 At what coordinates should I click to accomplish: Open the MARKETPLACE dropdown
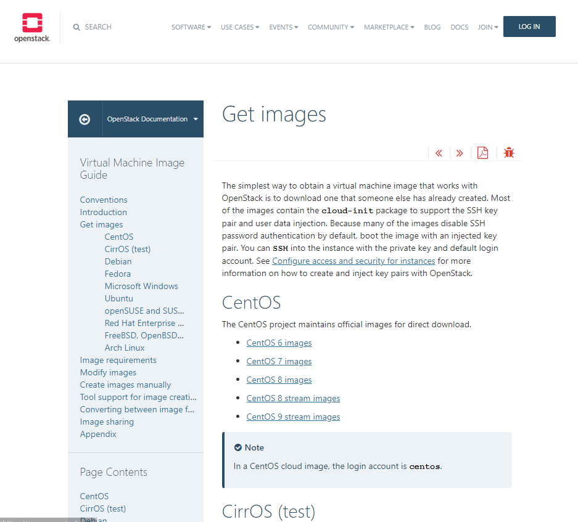[389, 27]
